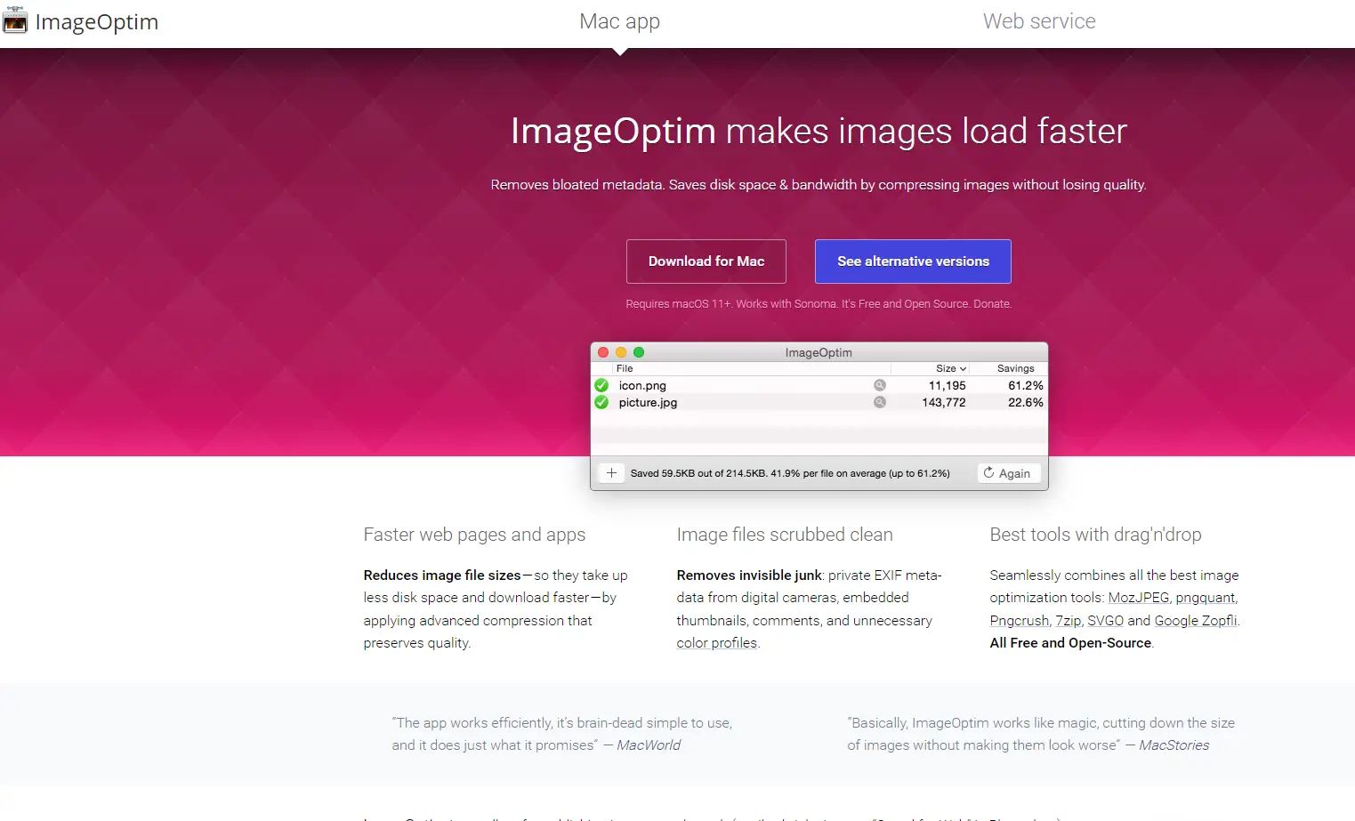The image size is (1355, 821).
Task: Click the plus add-files button
Action: (x=611, y=473)
